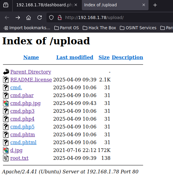This screenshot has height=177, width=173.
Task: Click the shield tracking protection icon
Action: 51,17
